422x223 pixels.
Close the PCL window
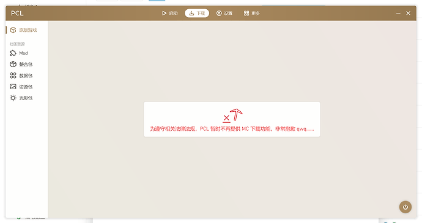click(x=409, y=13)
